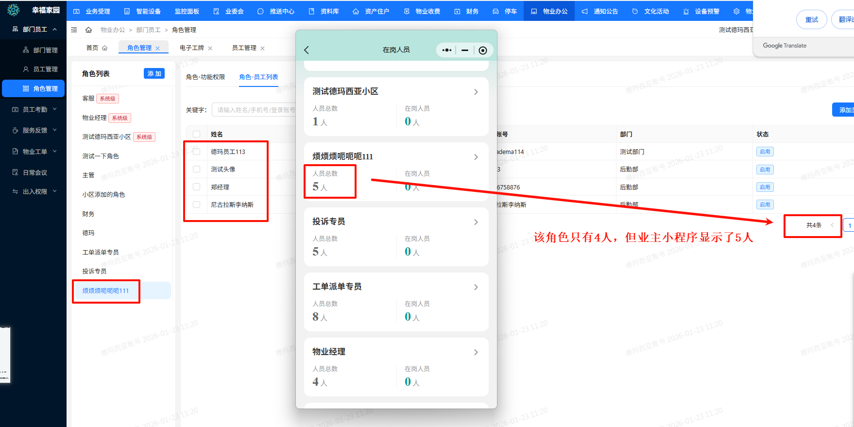The width and height of the screenshot is (854, 427).
Task: Click the 添加 button in 角色列表
Action: click(154, 74)
